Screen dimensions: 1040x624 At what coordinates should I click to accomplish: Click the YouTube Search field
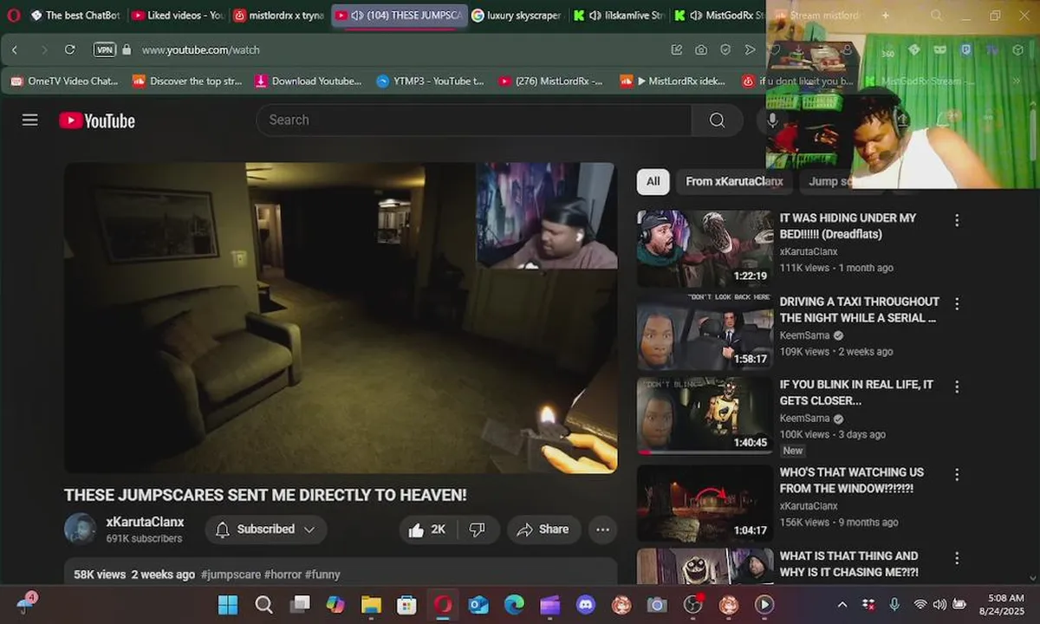(x=473, y=120)
